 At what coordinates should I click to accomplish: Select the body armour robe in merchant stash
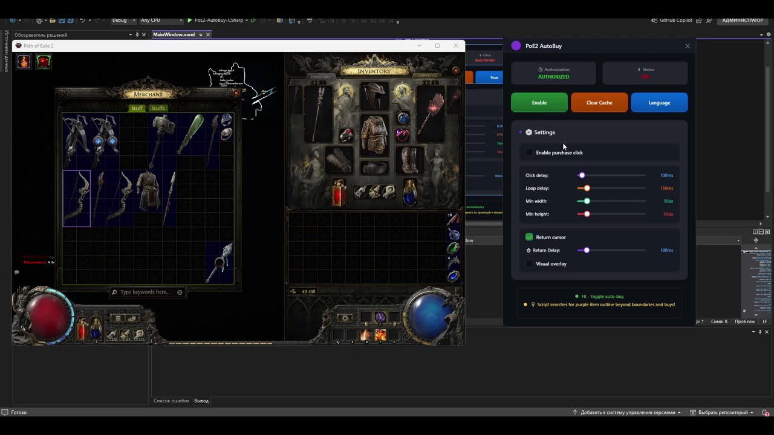[x=147, y=190]
